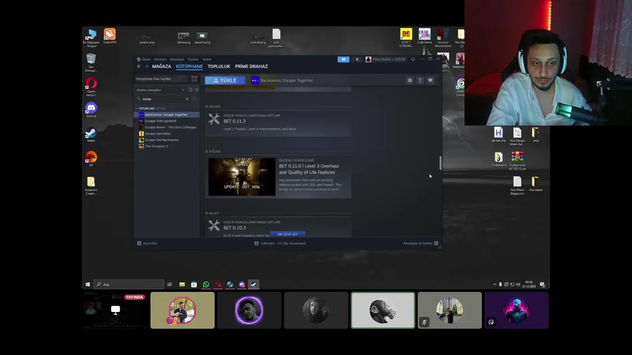Open game settings gear icon

click(409, 80)
